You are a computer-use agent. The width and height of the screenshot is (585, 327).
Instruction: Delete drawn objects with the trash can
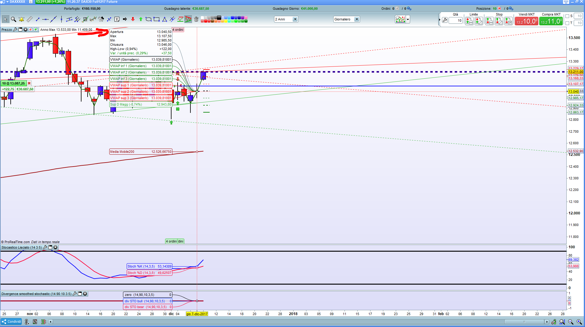tap(196, 19)
